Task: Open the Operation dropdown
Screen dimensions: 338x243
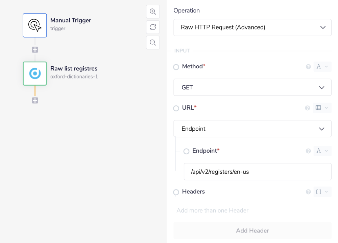Action: 252,27
